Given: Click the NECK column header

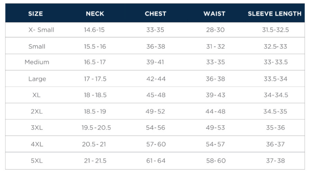Looking at the screenshot, I should tap(95, 14).
